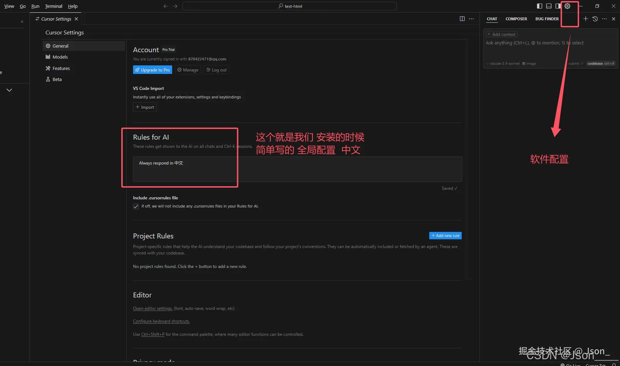Toggle the Include .cursorrules file checkbox

(x=136, y=206)
